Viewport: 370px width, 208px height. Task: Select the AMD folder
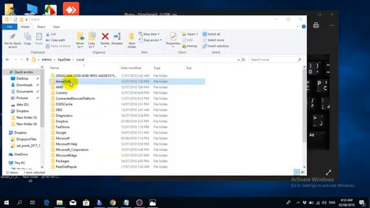coord(59,87)
